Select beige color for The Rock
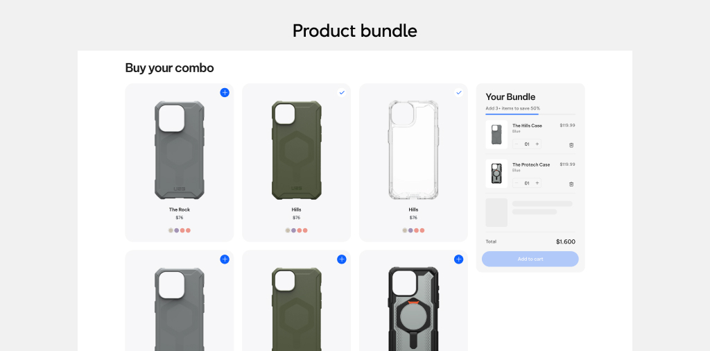710x351 pixels. (x=171, y=230)
